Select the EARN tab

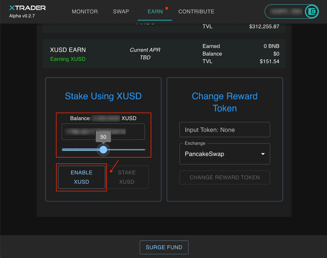[155, 11]
